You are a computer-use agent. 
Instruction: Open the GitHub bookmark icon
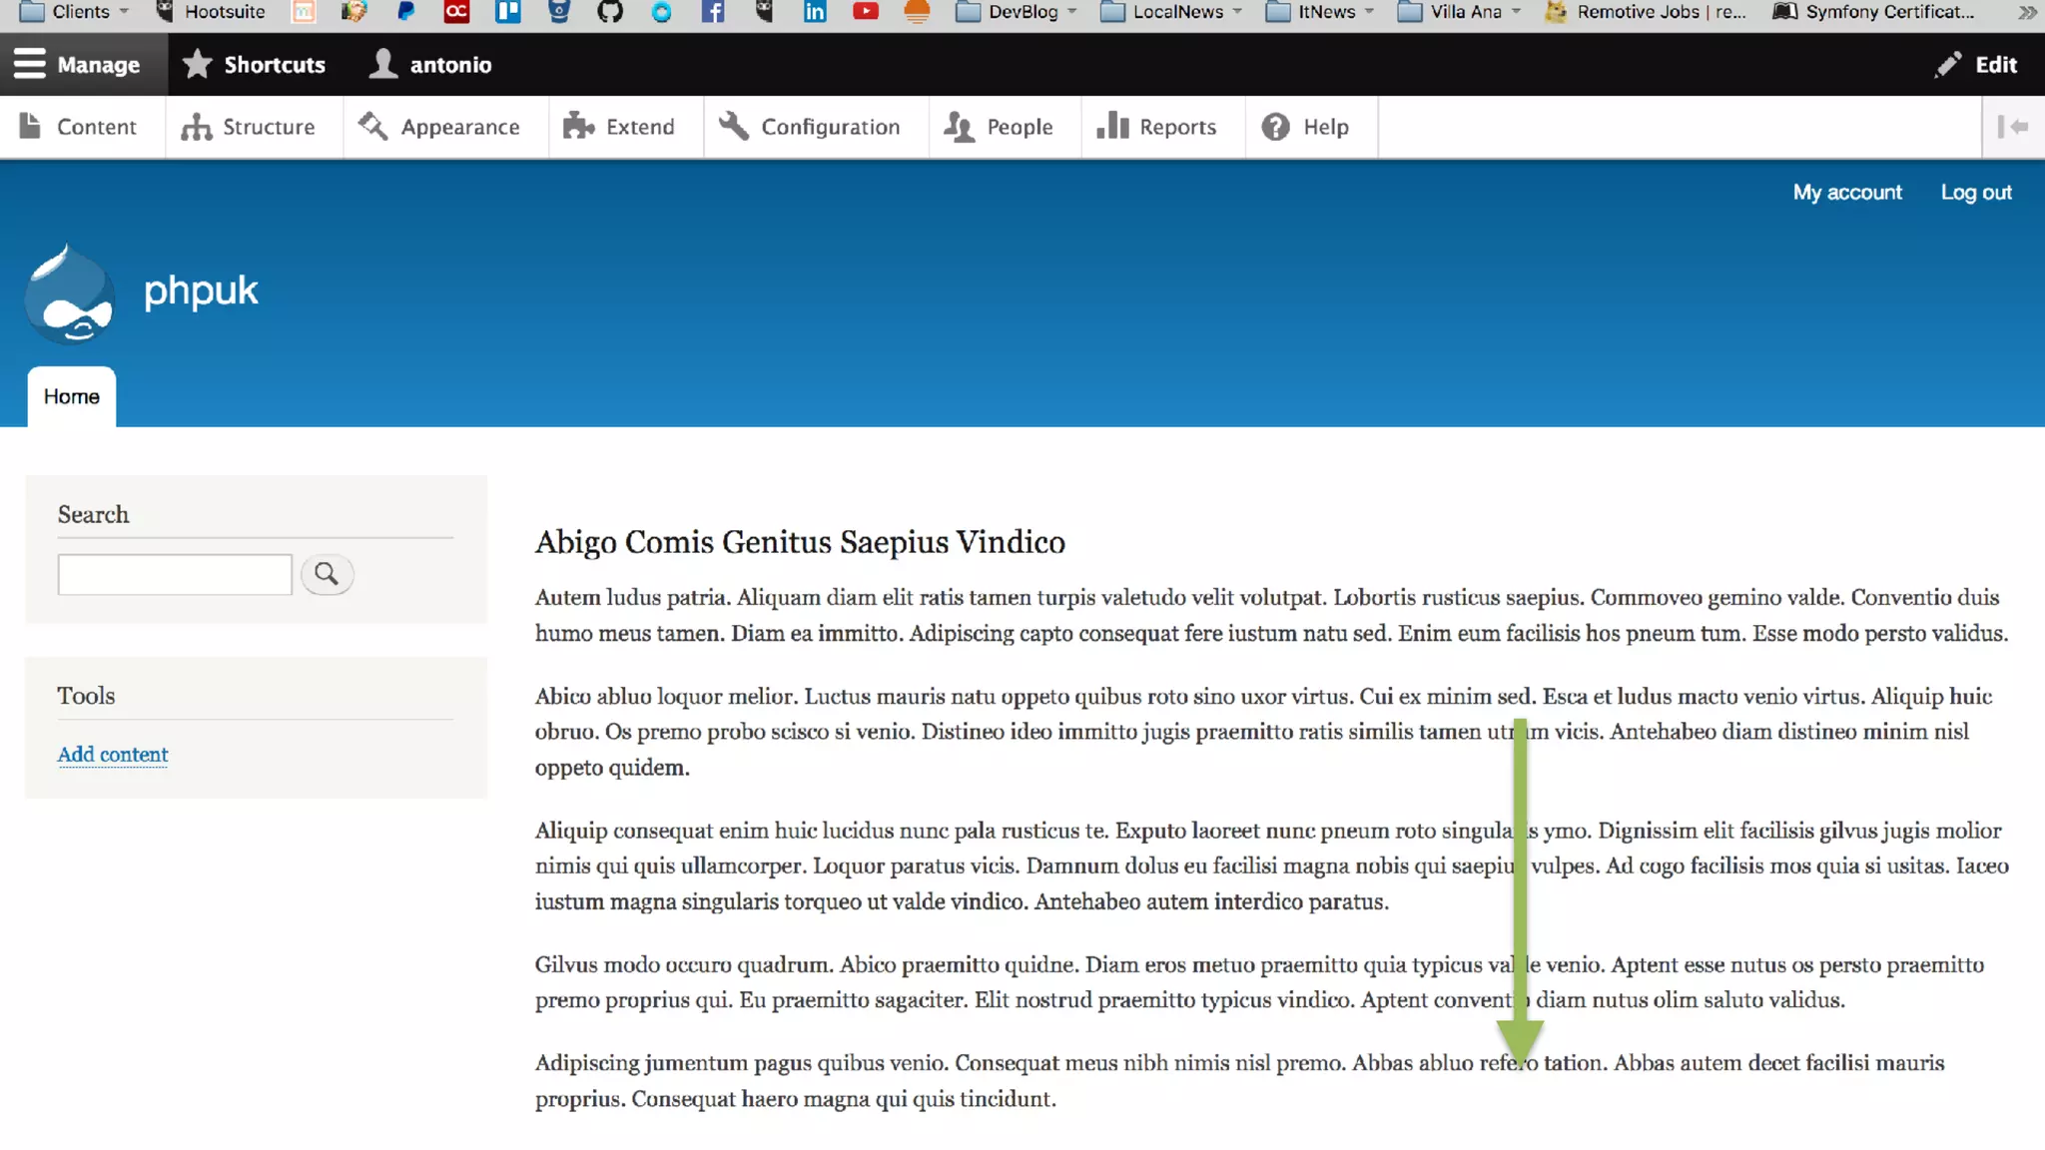point(610,12)
